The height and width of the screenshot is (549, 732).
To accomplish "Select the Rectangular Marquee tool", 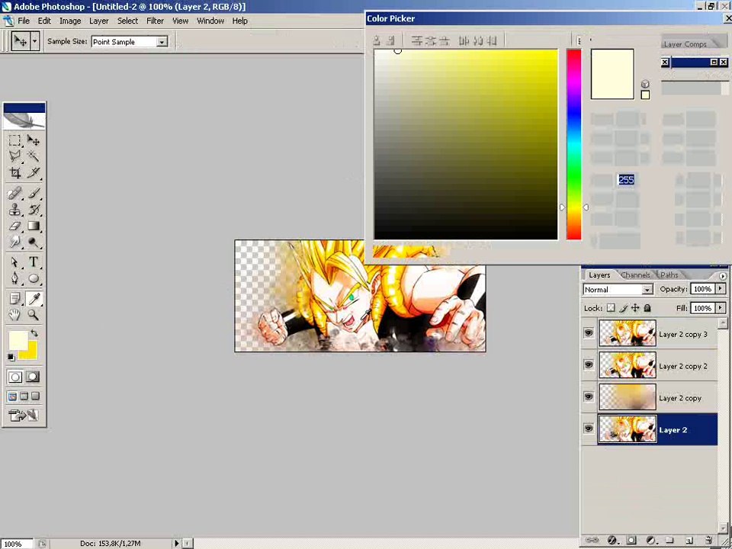I will [15, 140].
